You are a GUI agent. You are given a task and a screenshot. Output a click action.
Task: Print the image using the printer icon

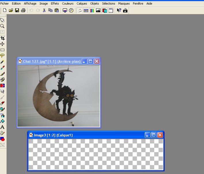(23, 10)
